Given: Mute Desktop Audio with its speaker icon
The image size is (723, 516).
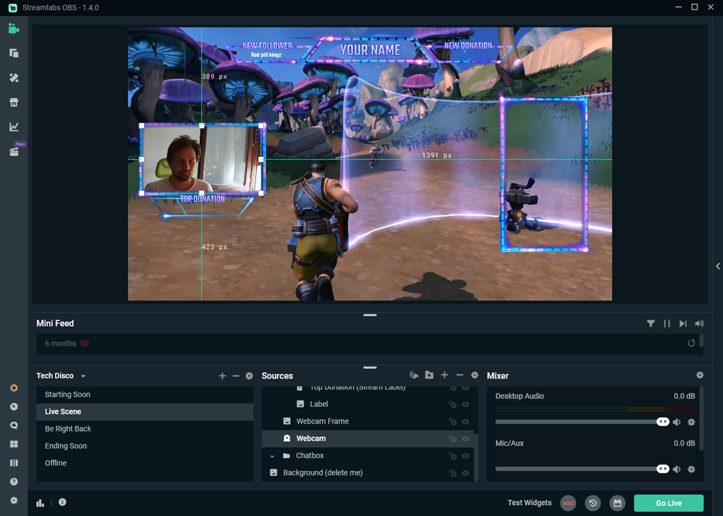Looking at the screenshot, I should tap(677, 422).
